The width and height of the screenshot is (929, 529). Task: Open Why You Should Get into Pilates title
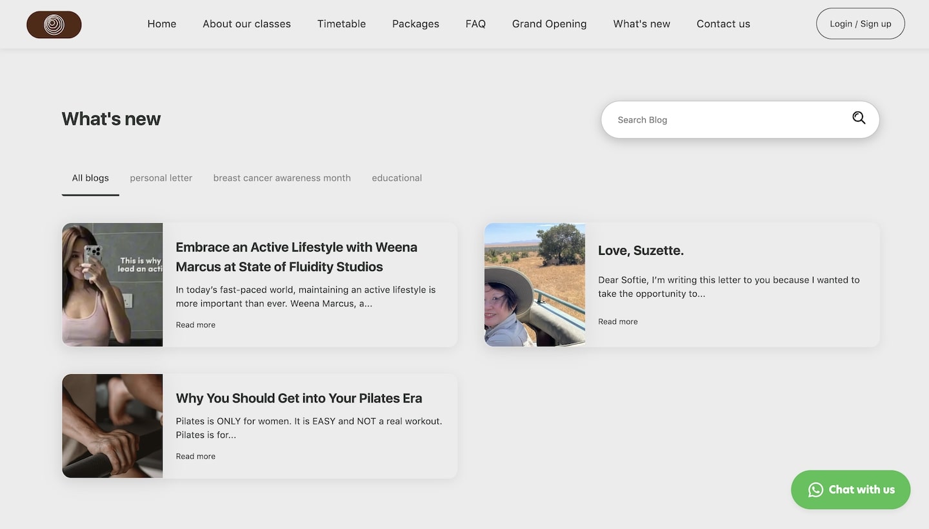point(299,398)
